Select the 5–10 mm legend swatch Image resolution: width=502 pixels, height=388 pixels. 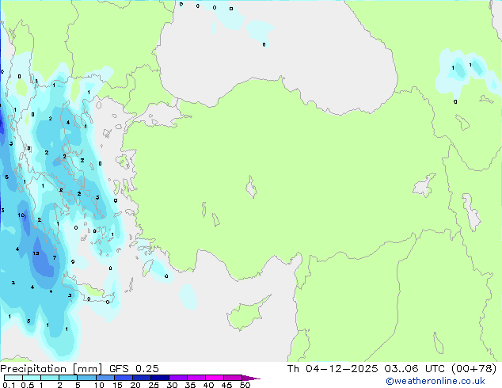[86, 378]
